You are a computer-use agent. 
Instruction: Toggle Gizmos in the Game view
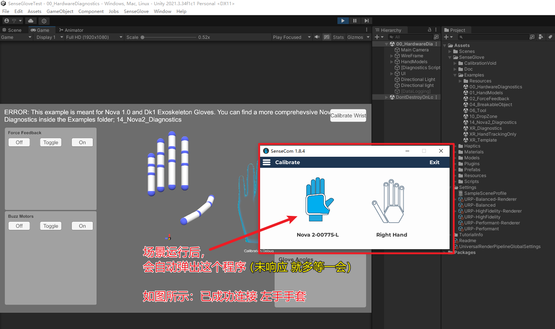click(355, 37)
